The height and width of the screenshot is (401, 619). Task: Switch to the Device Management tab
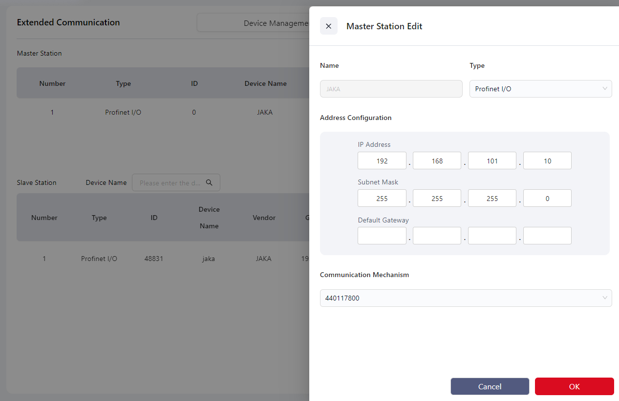[254, 23]
